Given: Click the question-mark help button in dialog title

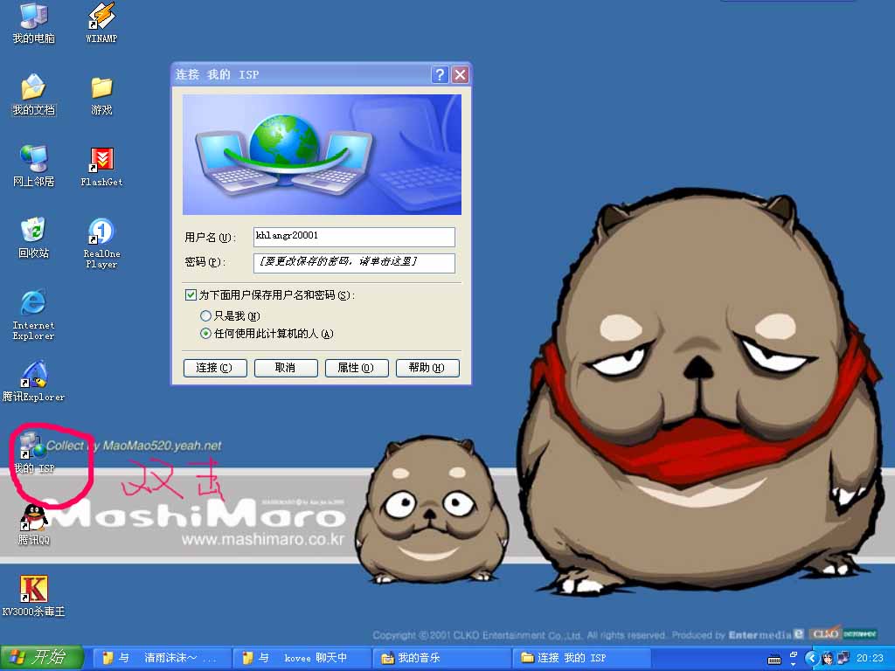Looking at the screenshot, I should pos(440,75).
